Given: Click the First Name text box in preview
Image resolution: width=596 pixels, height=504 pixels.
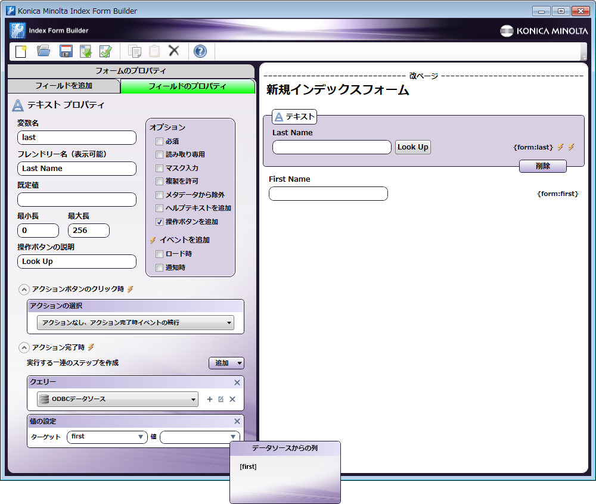Looking at the screenshot, I should pos(328,194).
